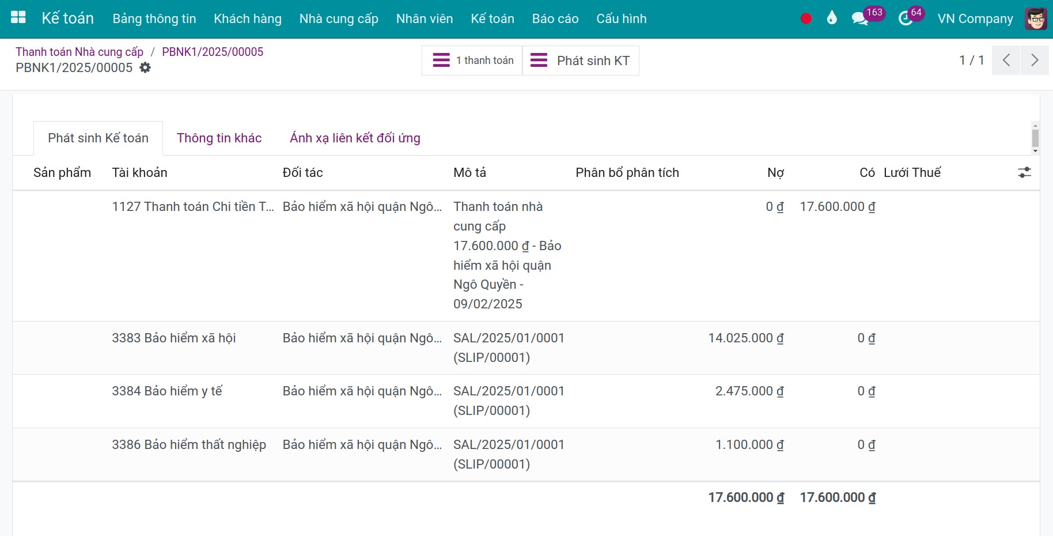Open the 'Kế toán' dropdown menu

click(x=493, y=18)
